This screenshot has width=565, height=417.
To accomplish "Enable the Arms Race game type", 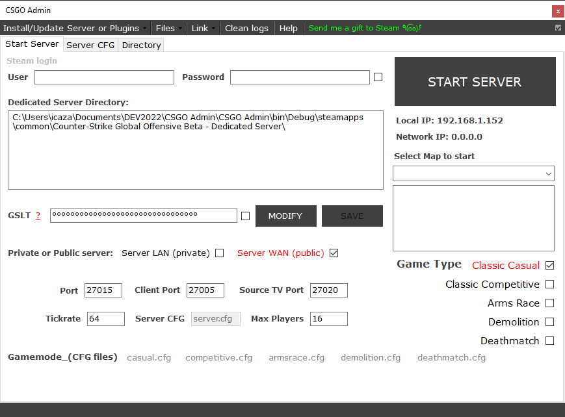I will (x=549, y=303).
